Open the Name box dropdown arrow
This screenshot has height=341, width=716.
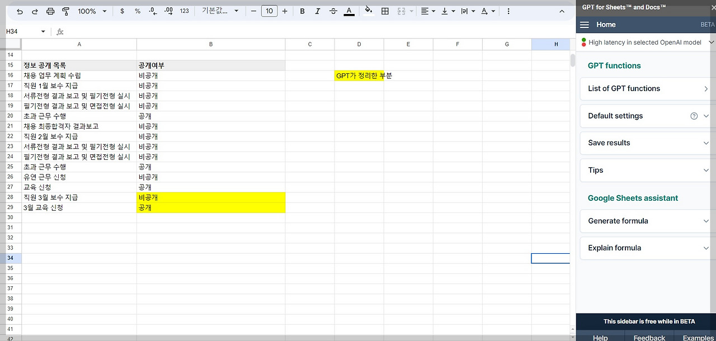[43, 32]
